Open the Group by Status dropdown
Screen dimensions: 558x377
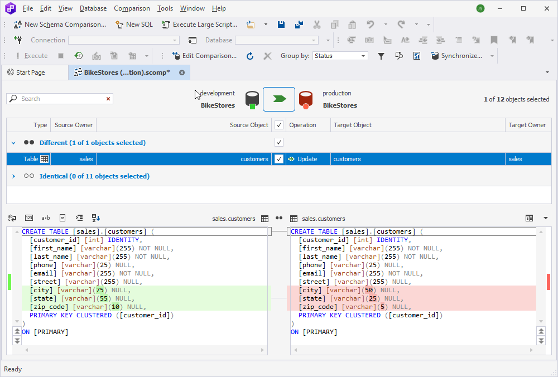tap(340, 56)
